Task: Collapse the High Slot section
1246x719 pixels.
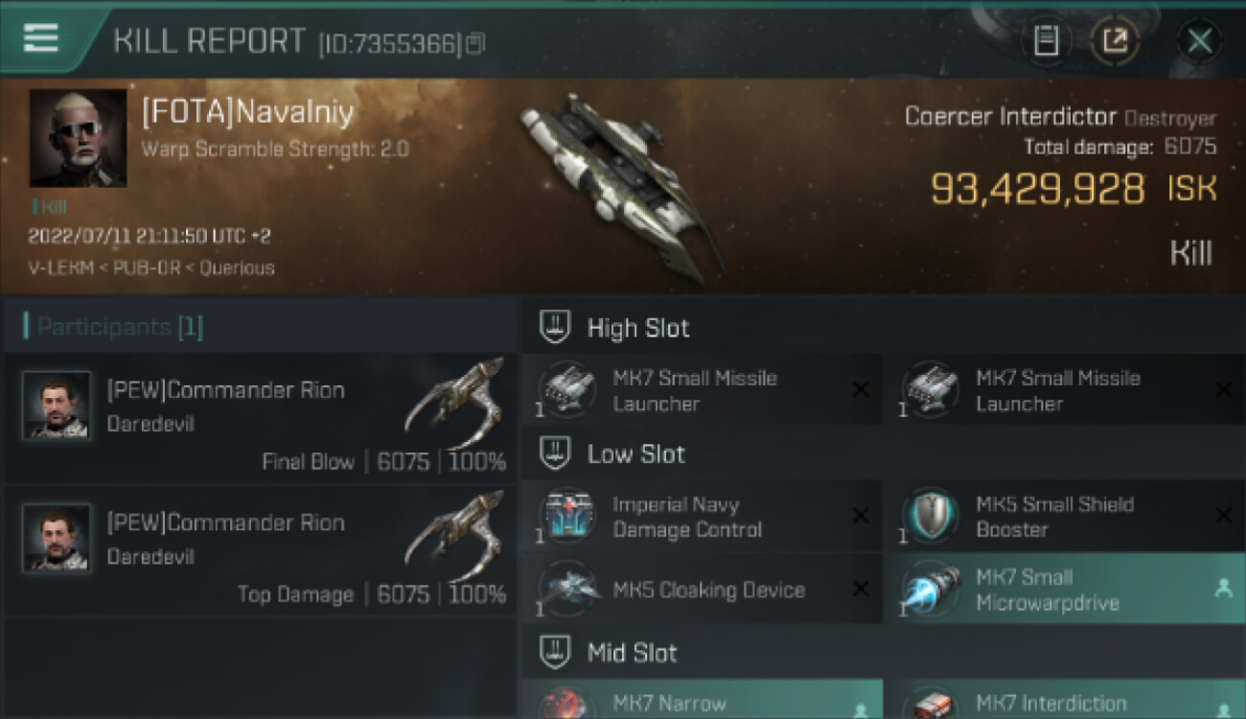Action: 554,328
